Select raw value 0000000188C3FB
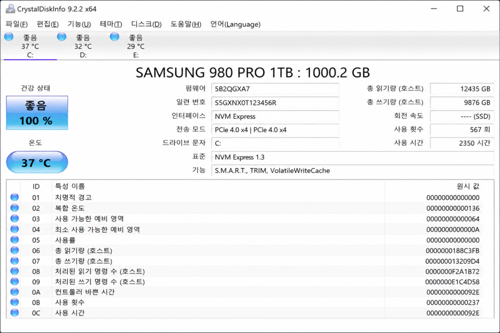The width and height of the screenshot is (500, 333). (x=453, y=251)
